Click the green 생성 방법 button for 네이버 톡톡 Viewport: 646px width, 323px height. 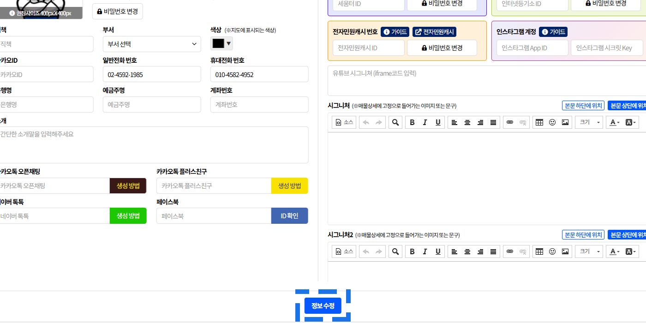(x=128, y=216)
